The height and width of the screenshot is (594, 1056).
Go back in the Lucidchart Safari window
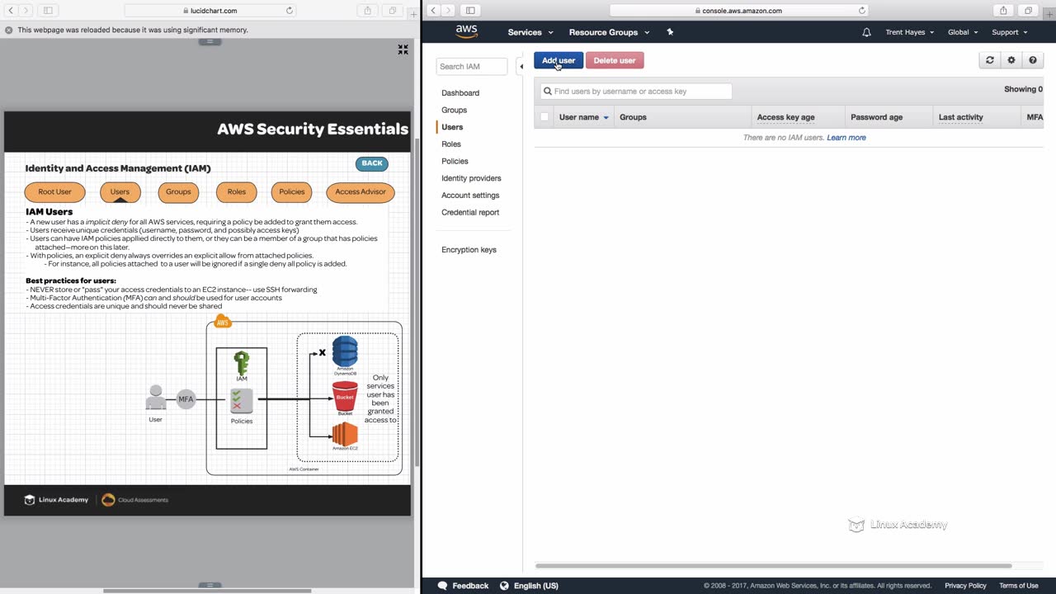11,11
